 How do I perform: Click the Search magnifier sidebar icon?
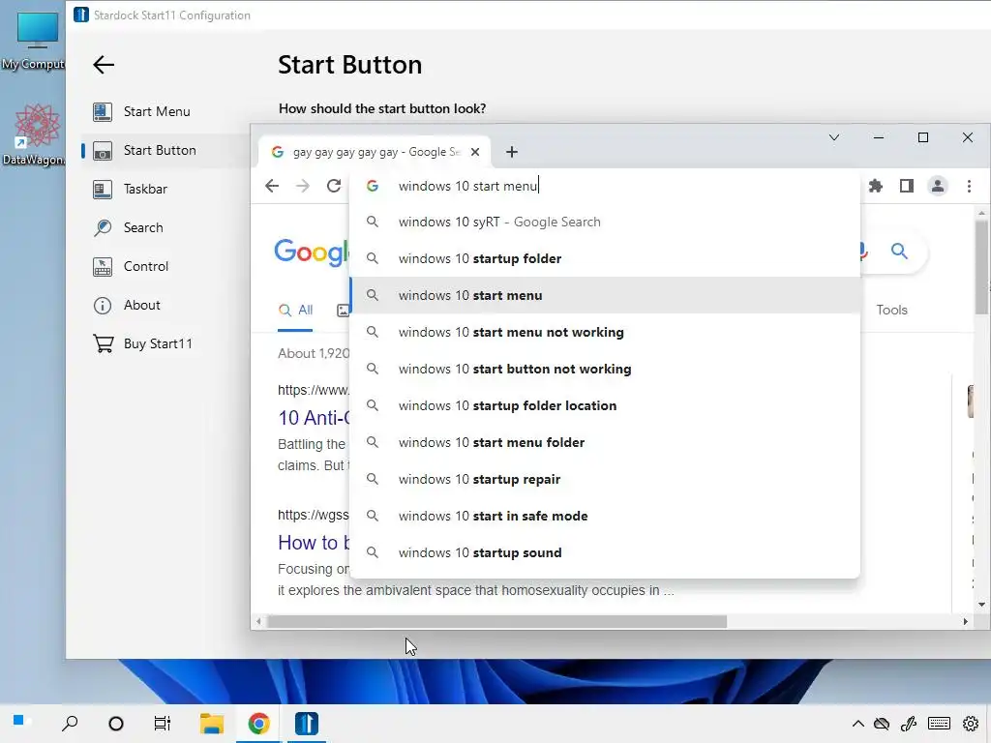click(103, 227)
